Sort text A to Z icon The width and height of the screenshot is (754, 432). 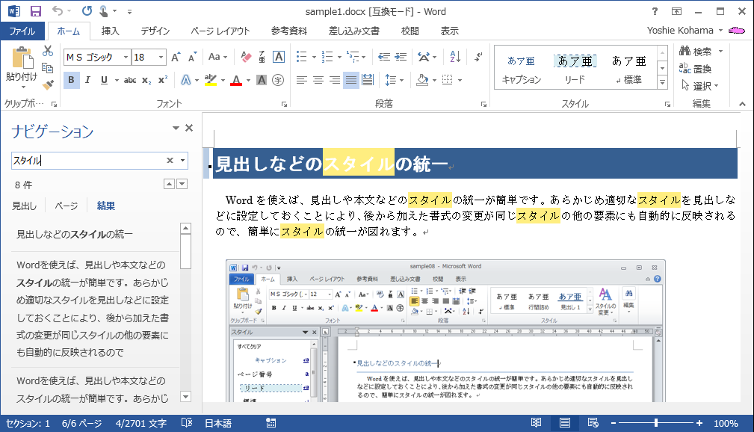click(x=455, y=57)
